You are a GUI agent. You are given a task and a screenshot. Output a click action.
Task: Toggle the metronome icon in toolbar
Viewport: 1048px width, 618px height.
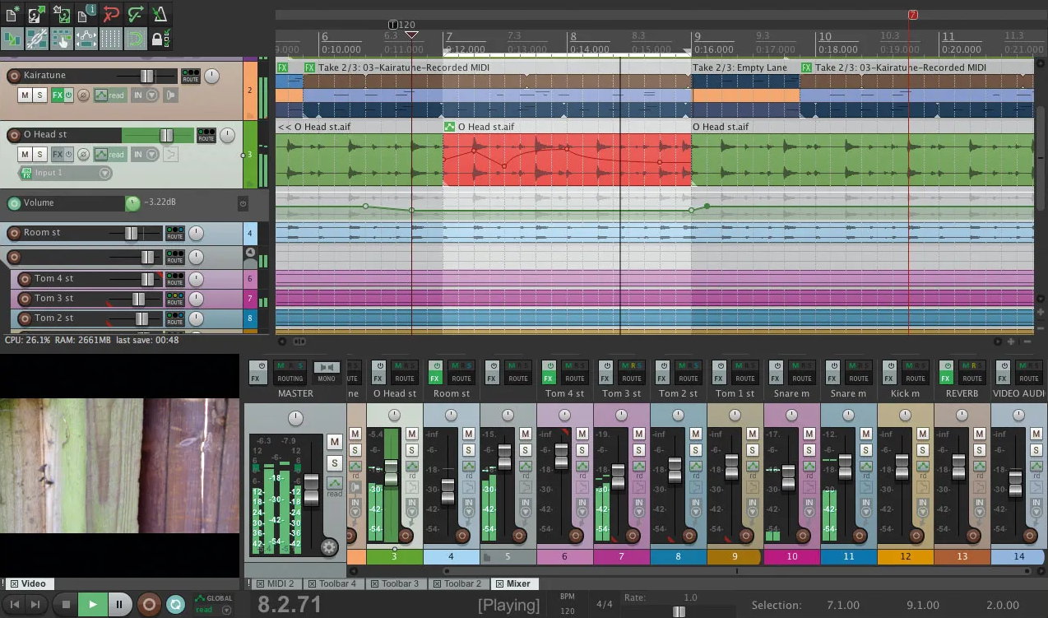160,14
